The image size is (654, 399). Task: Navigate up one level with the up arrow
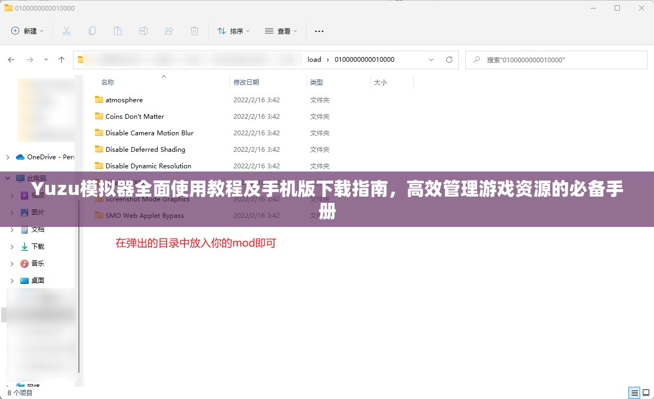tap(61, 60)
